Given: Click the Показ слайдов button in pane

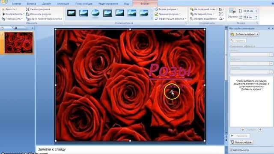Looking at the screenshot, I should coord(241,142).
